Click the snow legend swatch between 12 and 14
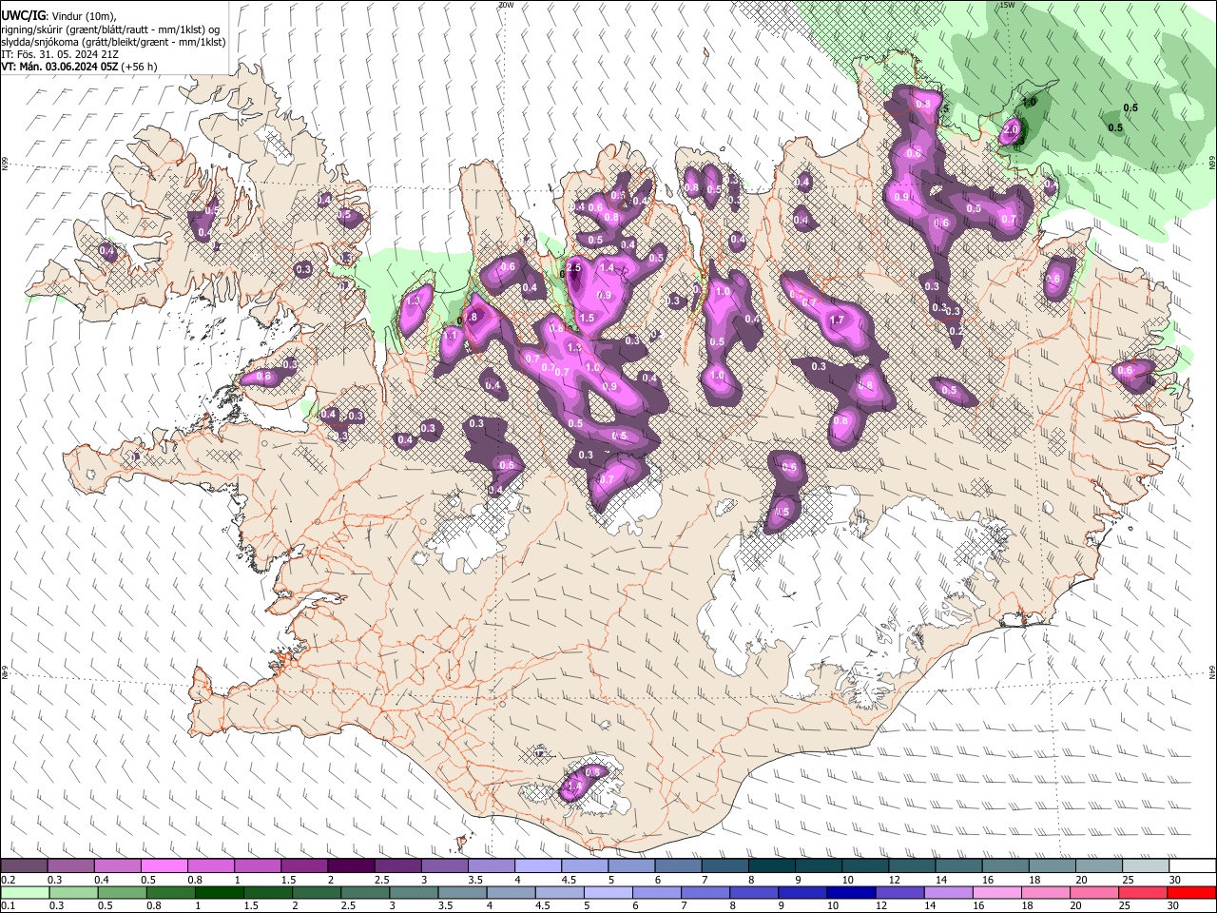This screenshot has width=1217, height=913. (x=912, y=866)
